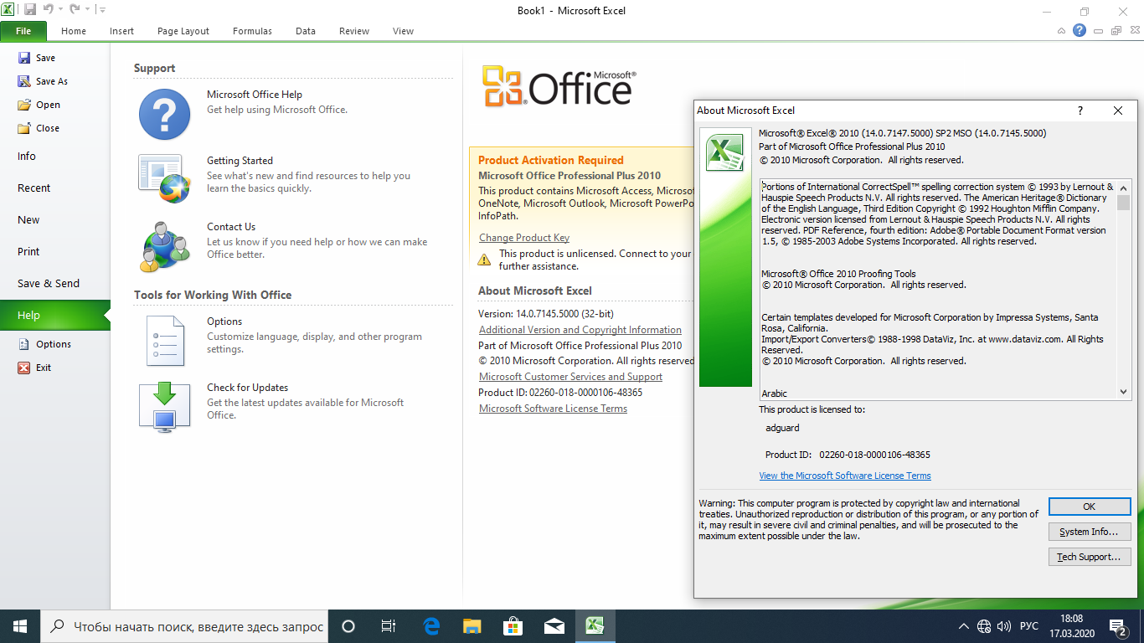The width and height of the screenshot is (1144, 643).
Task: Click the Options icon in left sidebar
Action: (24, 344)
